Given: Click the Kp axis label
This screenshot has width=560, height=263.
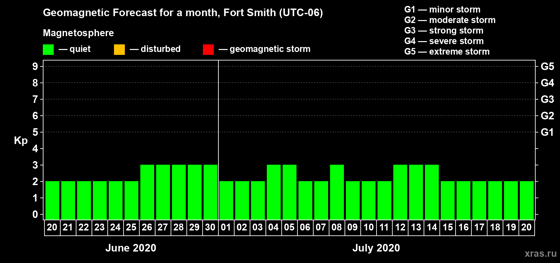Looking at the screenshot, I should (x=21, y=140).
